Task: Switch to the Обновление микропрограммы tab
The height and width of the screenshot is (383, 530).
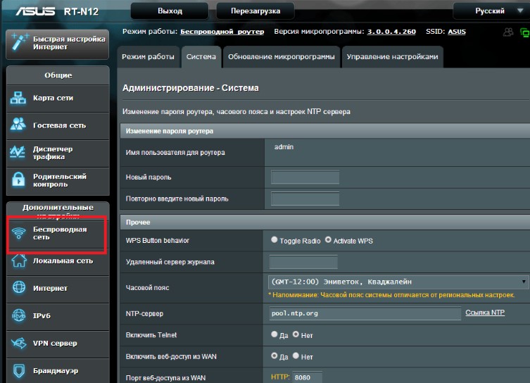Action: pyautogui.click(x=281, y=57)
